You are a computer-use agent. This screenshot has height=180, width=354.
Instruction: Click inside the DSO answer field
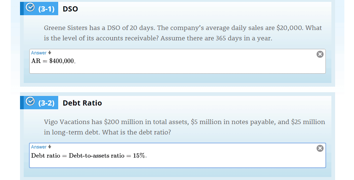[x=178, y=61]
